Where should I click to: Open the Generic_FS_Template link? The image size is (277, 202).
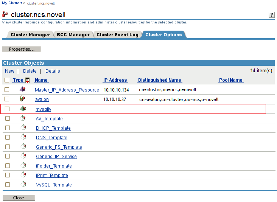point(59,147)
